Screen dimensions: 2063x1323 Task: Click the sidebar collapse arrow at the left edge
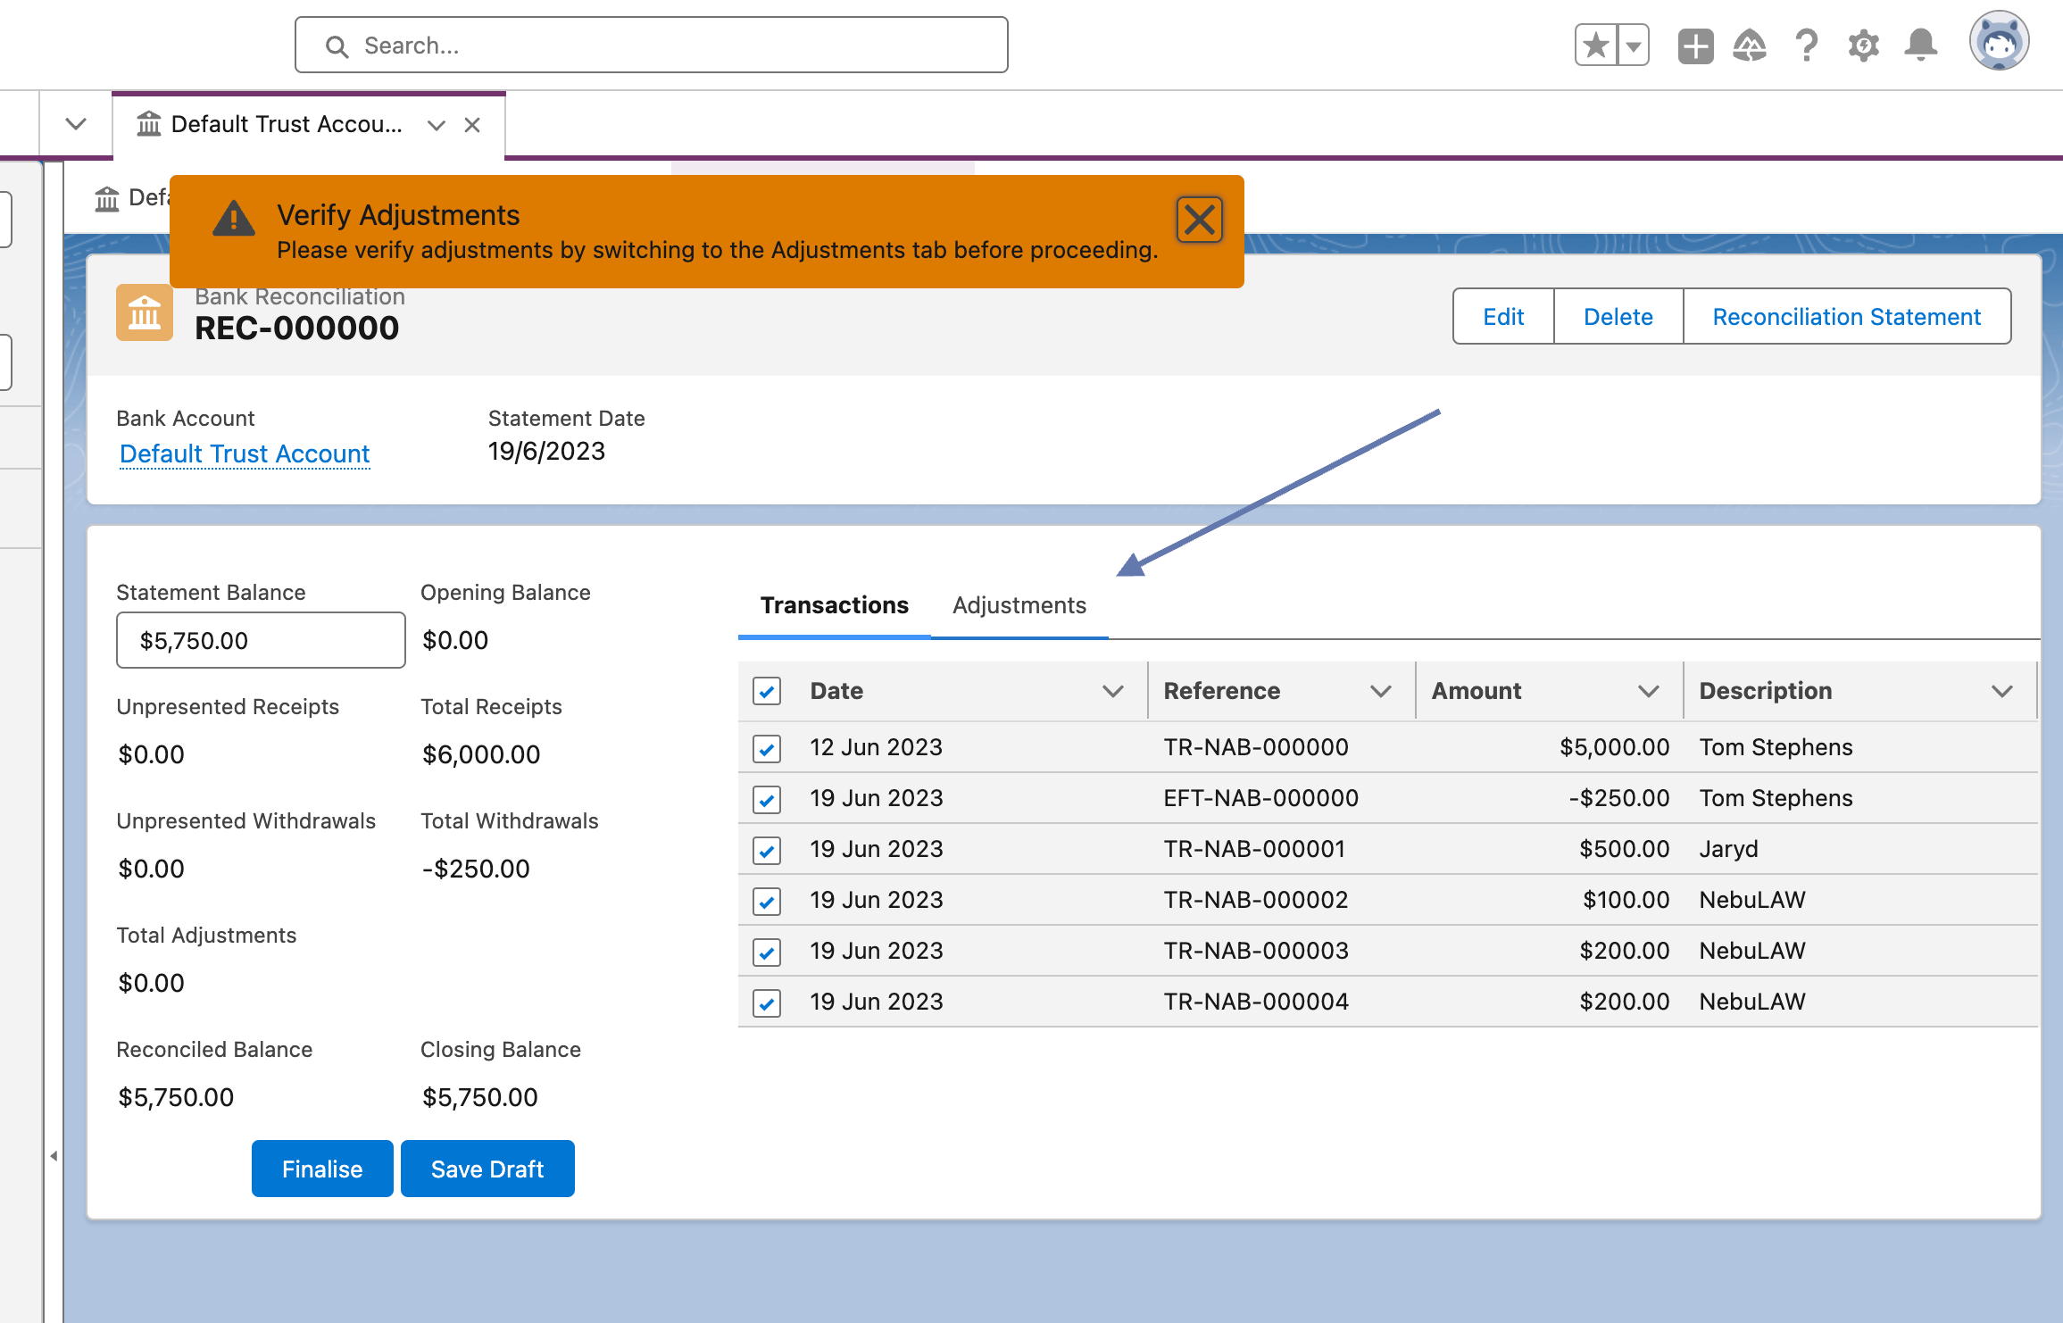54,1156
